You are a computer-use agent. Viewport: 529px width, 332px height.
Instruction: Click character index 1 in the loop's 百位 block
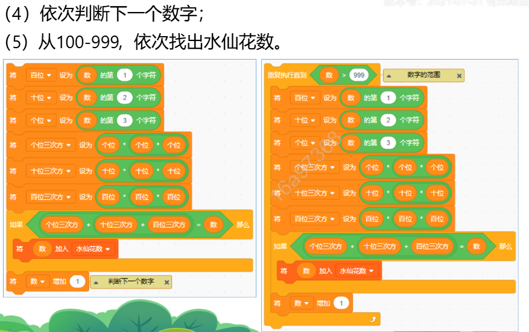coord(388,98)
